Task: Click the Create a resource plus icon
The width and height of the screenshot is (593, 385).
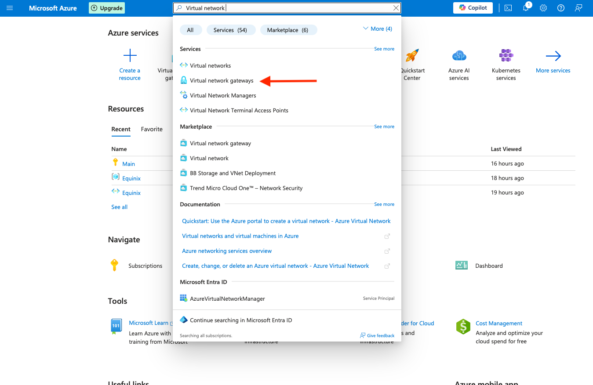Action: tap(130, 56)
